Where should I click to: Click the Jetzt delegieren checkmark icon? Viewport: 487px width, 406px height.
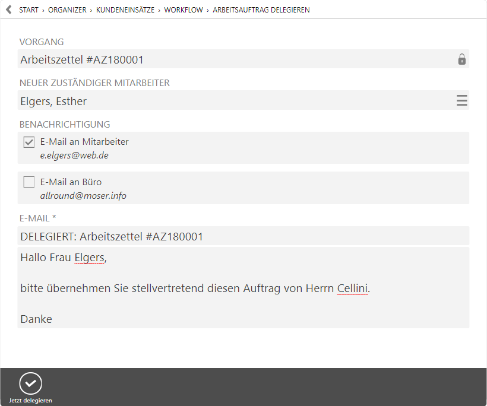point(30,383)
